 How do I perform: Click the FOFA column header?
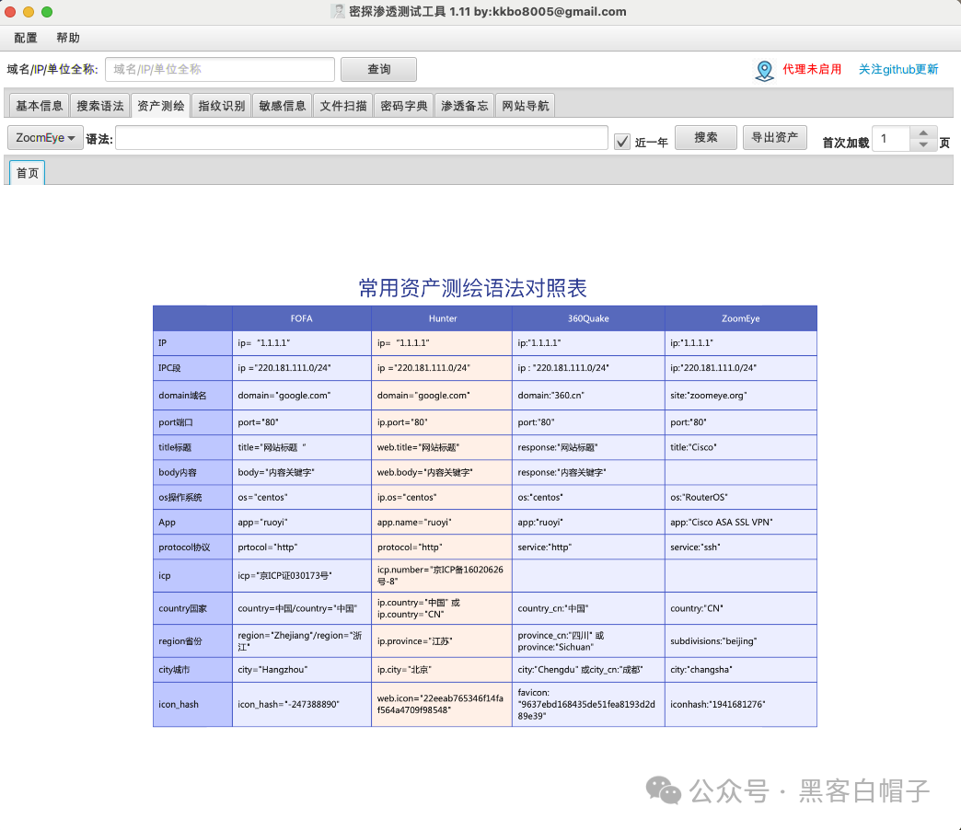[302, 318]
